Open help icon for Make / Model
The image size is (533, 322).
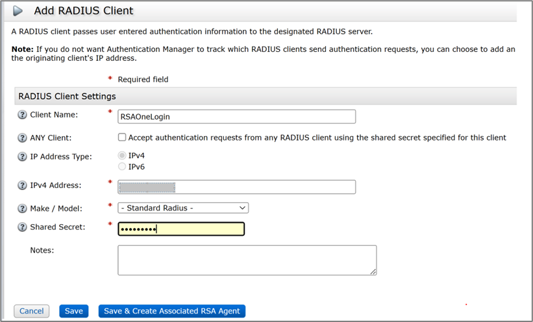(22, 207)
